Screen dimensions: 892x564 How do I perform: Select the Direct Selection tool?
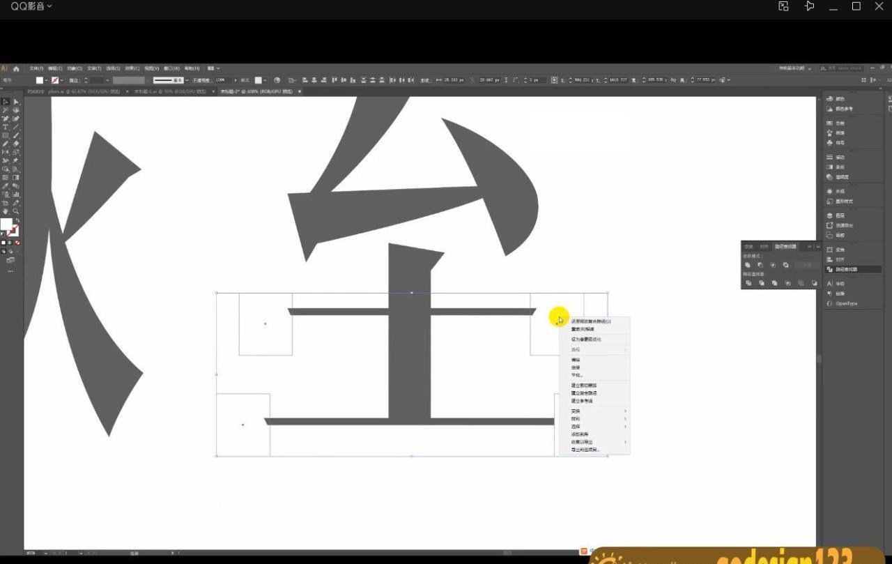(15, 102)
